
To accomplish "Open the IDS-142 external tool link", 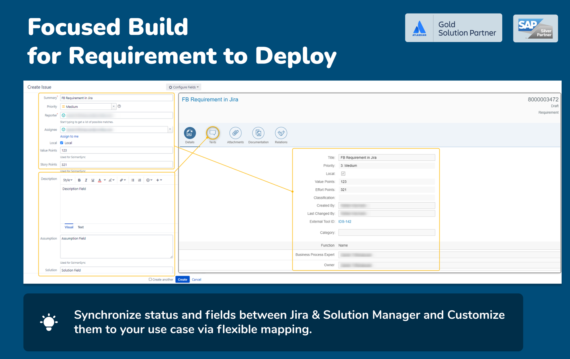I will [345, 221].
